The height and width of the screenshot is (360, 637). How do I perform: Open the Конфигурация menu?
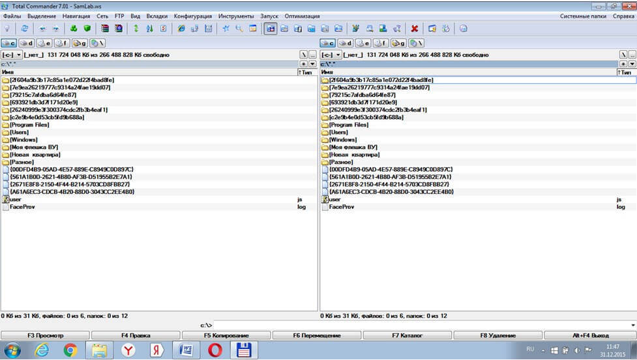click(193, 16)
